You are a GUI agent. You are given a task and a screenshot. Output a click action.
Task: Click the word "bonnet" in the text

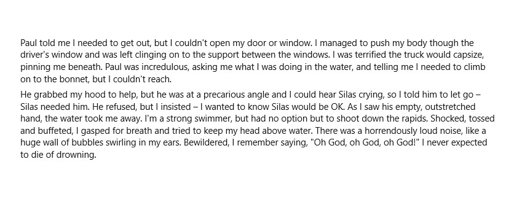coord(73,79)
